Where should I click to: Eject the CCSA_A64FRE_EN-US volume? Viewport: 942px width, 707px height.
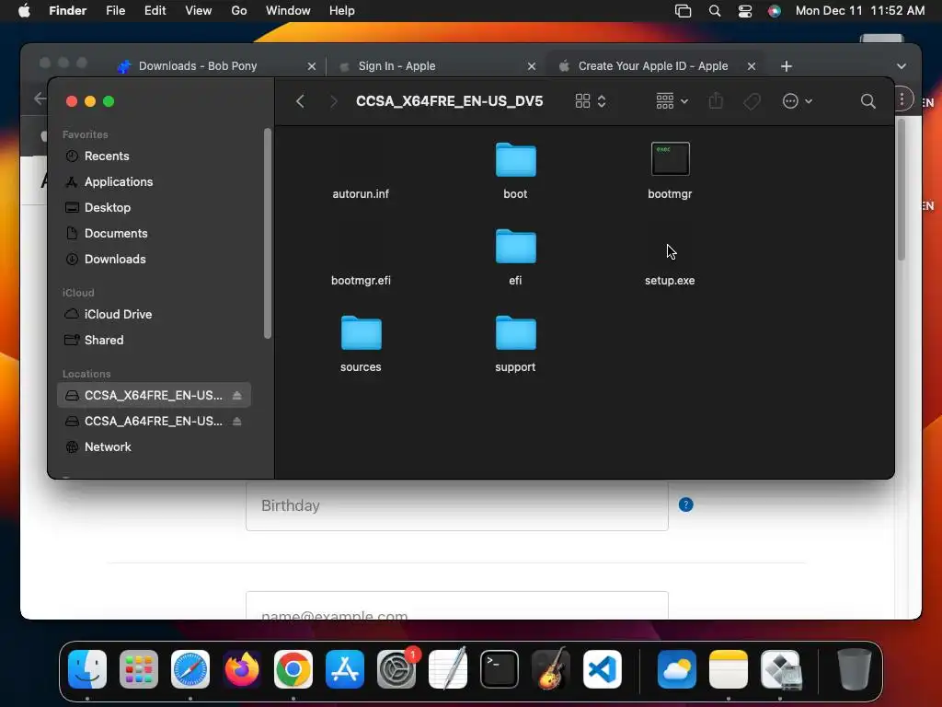(x=236, y=421)
